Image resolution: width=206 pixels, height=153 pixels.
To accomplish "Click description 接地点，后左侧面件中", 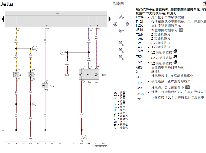I will point(168,88).
